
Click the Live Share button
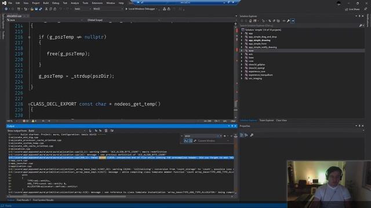352,9
